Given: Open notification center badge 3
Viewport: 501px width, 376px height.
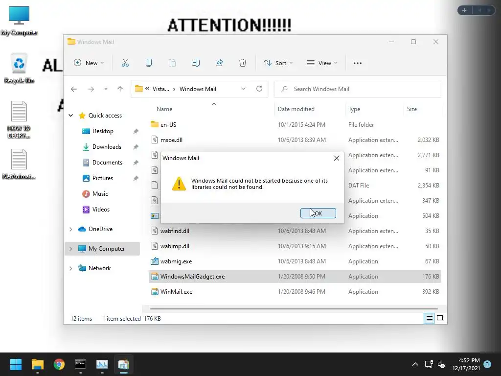Looking at the screenshot, I should (487, 364).
